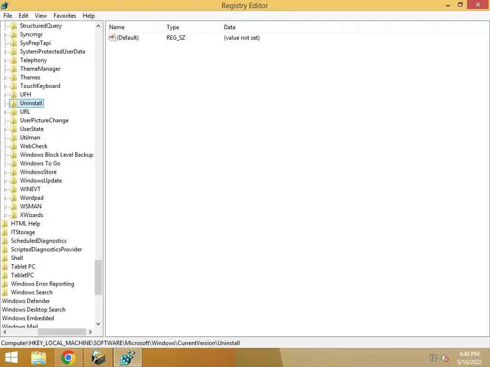Expand the WindowsUpdate key
490x367 pixels.
[5, 181]
